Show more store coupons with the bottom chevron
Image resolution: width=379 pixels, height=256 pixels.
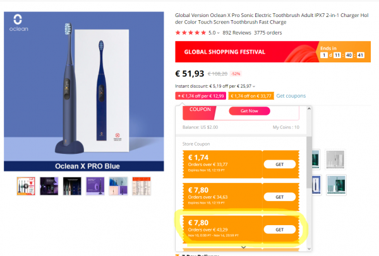point(244,248)
